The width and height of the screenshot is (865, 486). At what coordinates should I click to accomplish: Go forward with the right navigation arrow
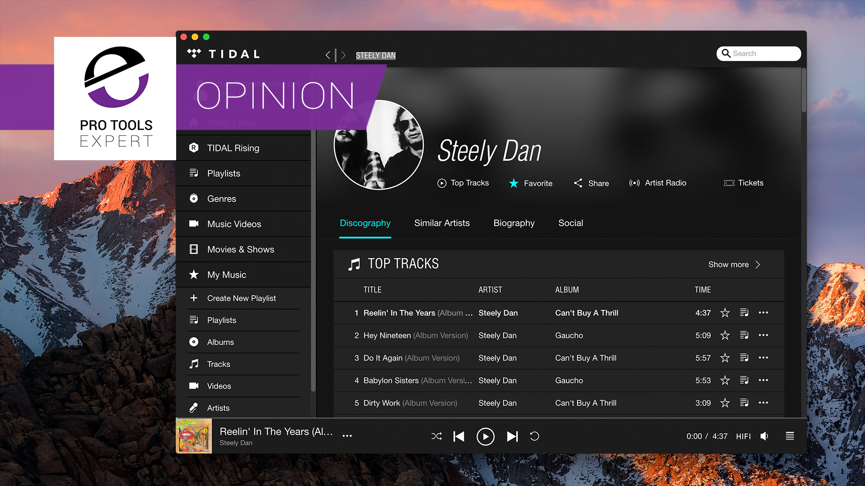(x=343, y=55)
